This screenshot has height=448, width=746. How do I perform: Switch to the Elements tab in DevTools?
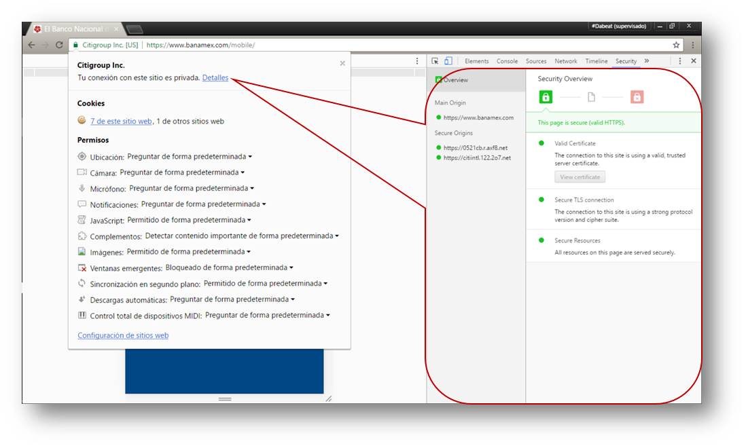click(x=477, y=61)
